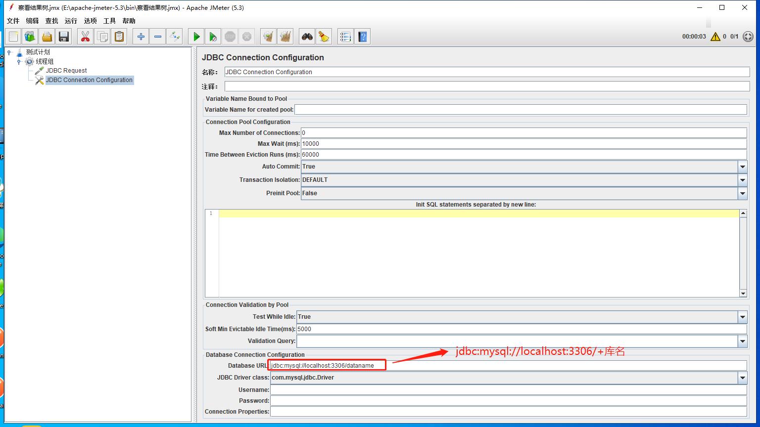Open Search with the binoculars icon

coord(307,37)
